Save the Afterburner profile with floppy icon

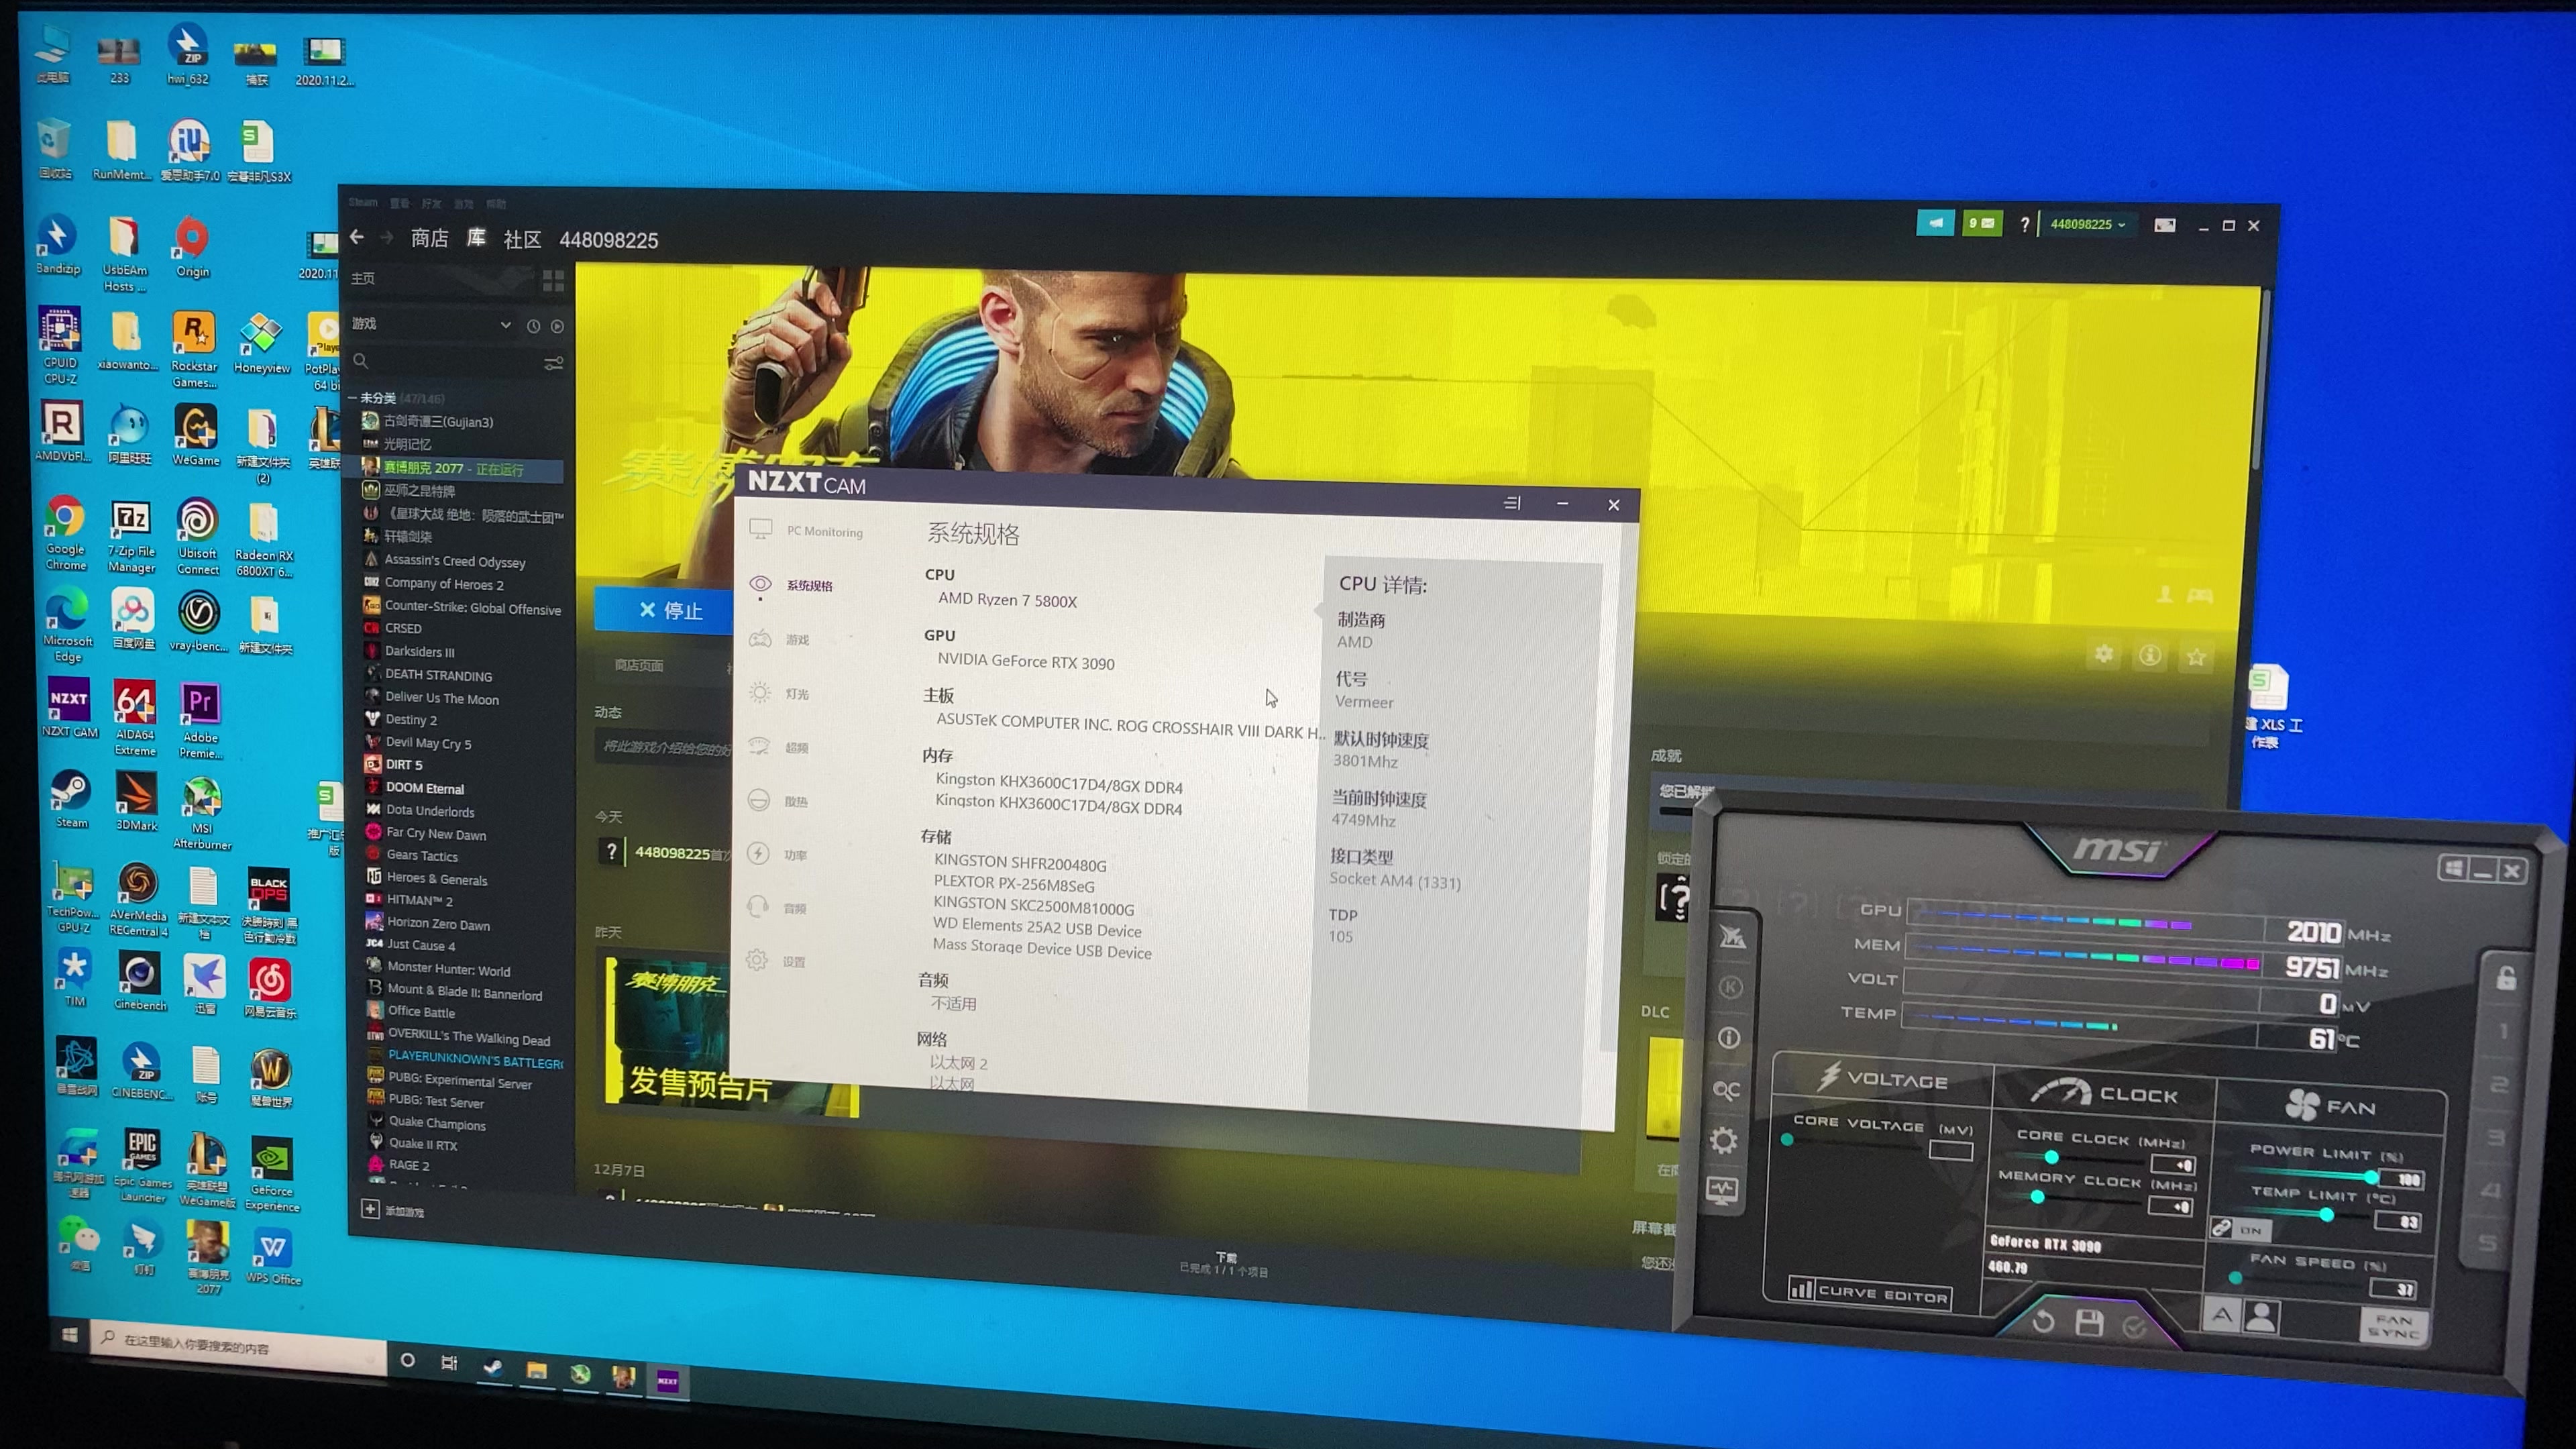point(2089,1323)
